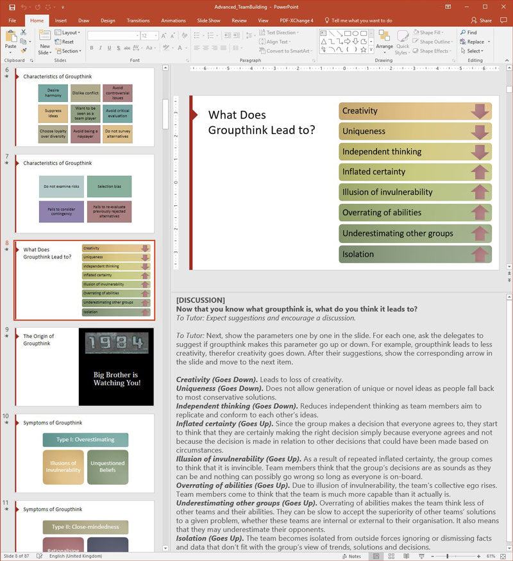Choose the Isosceles Triangle shape
This screenshot has height=561, width=513.
tap(323, 42)
